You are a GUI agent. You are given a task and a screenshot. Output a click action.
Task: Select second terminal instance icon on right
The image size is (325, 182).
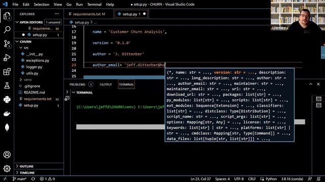pyautogui.click(x=318, y=105)
